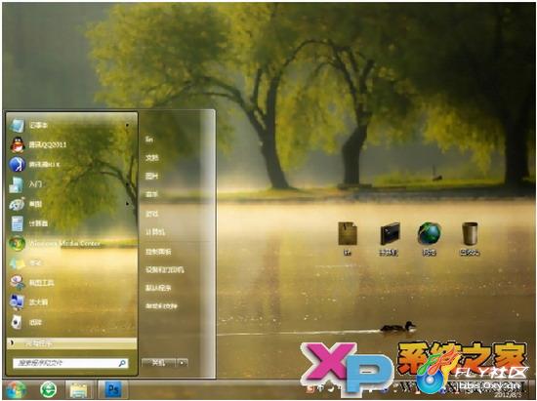Expand shutdown options arrow beside 关机
The width and height of the screenshot is (537, 401).
[183, 363]
